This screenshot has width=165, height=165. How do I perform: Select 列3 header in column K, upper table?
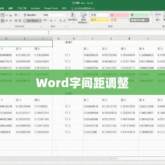point(123,49)
